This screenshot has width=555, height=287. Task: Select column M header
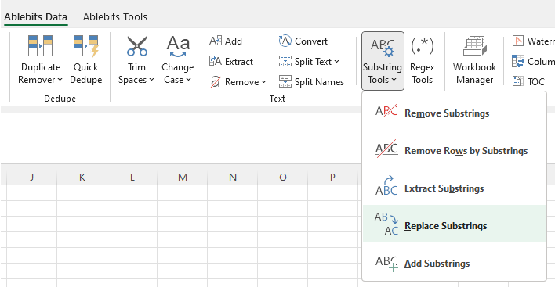(x=183, y=178)
